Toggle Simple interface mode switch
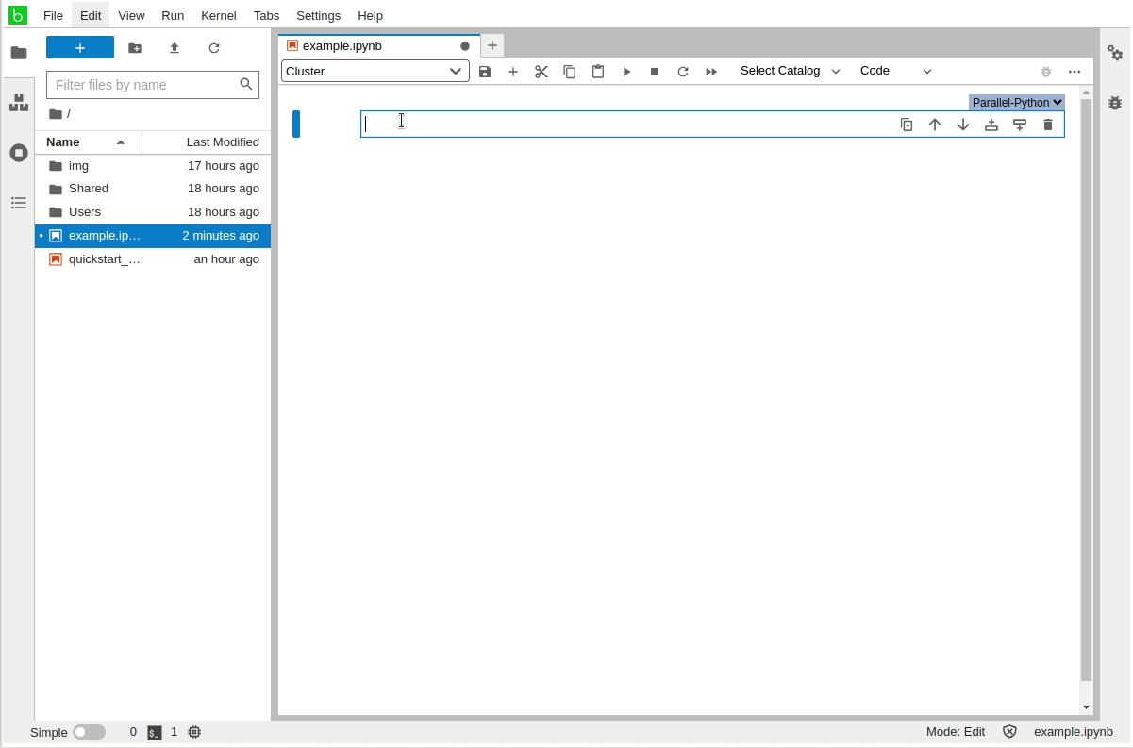This screenshot has height=748, width=1133. click(89, 732)
